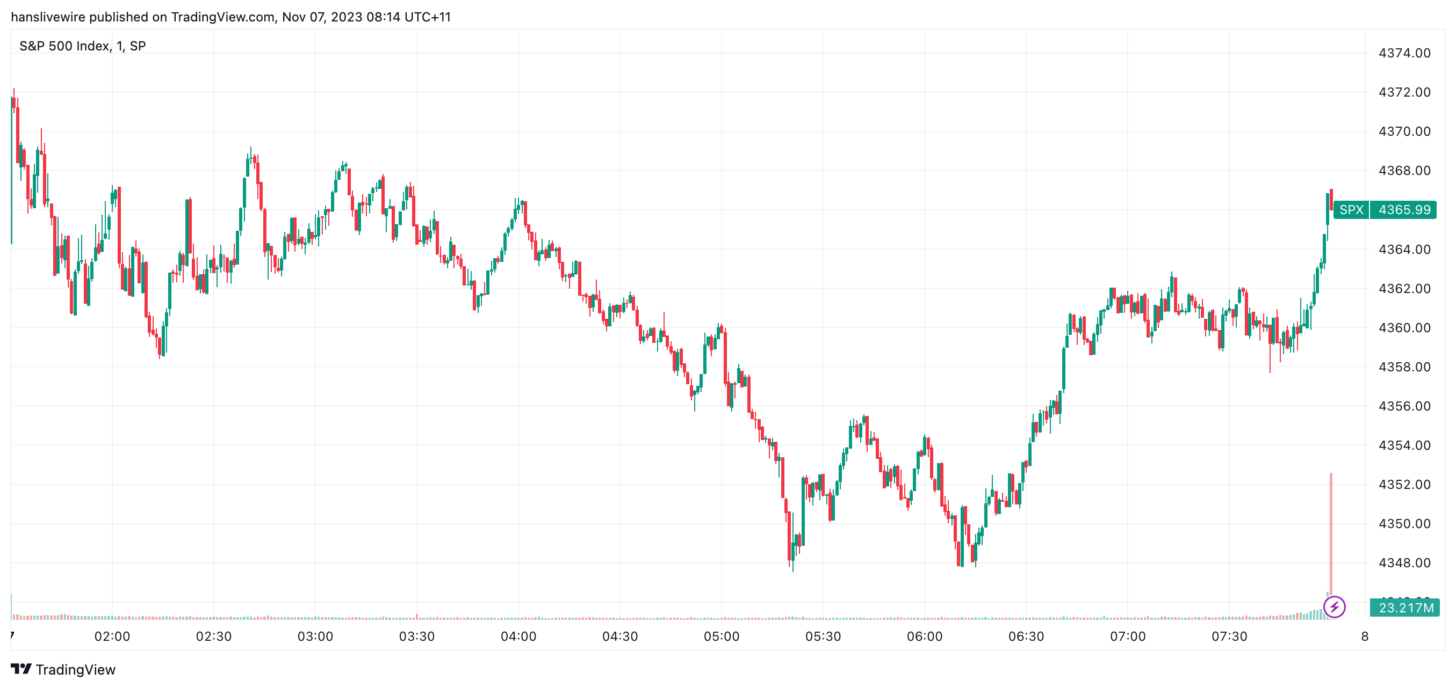Click the 4356.00 price scale label
The image size is (1456, 688).
[x=1404, y=406]
